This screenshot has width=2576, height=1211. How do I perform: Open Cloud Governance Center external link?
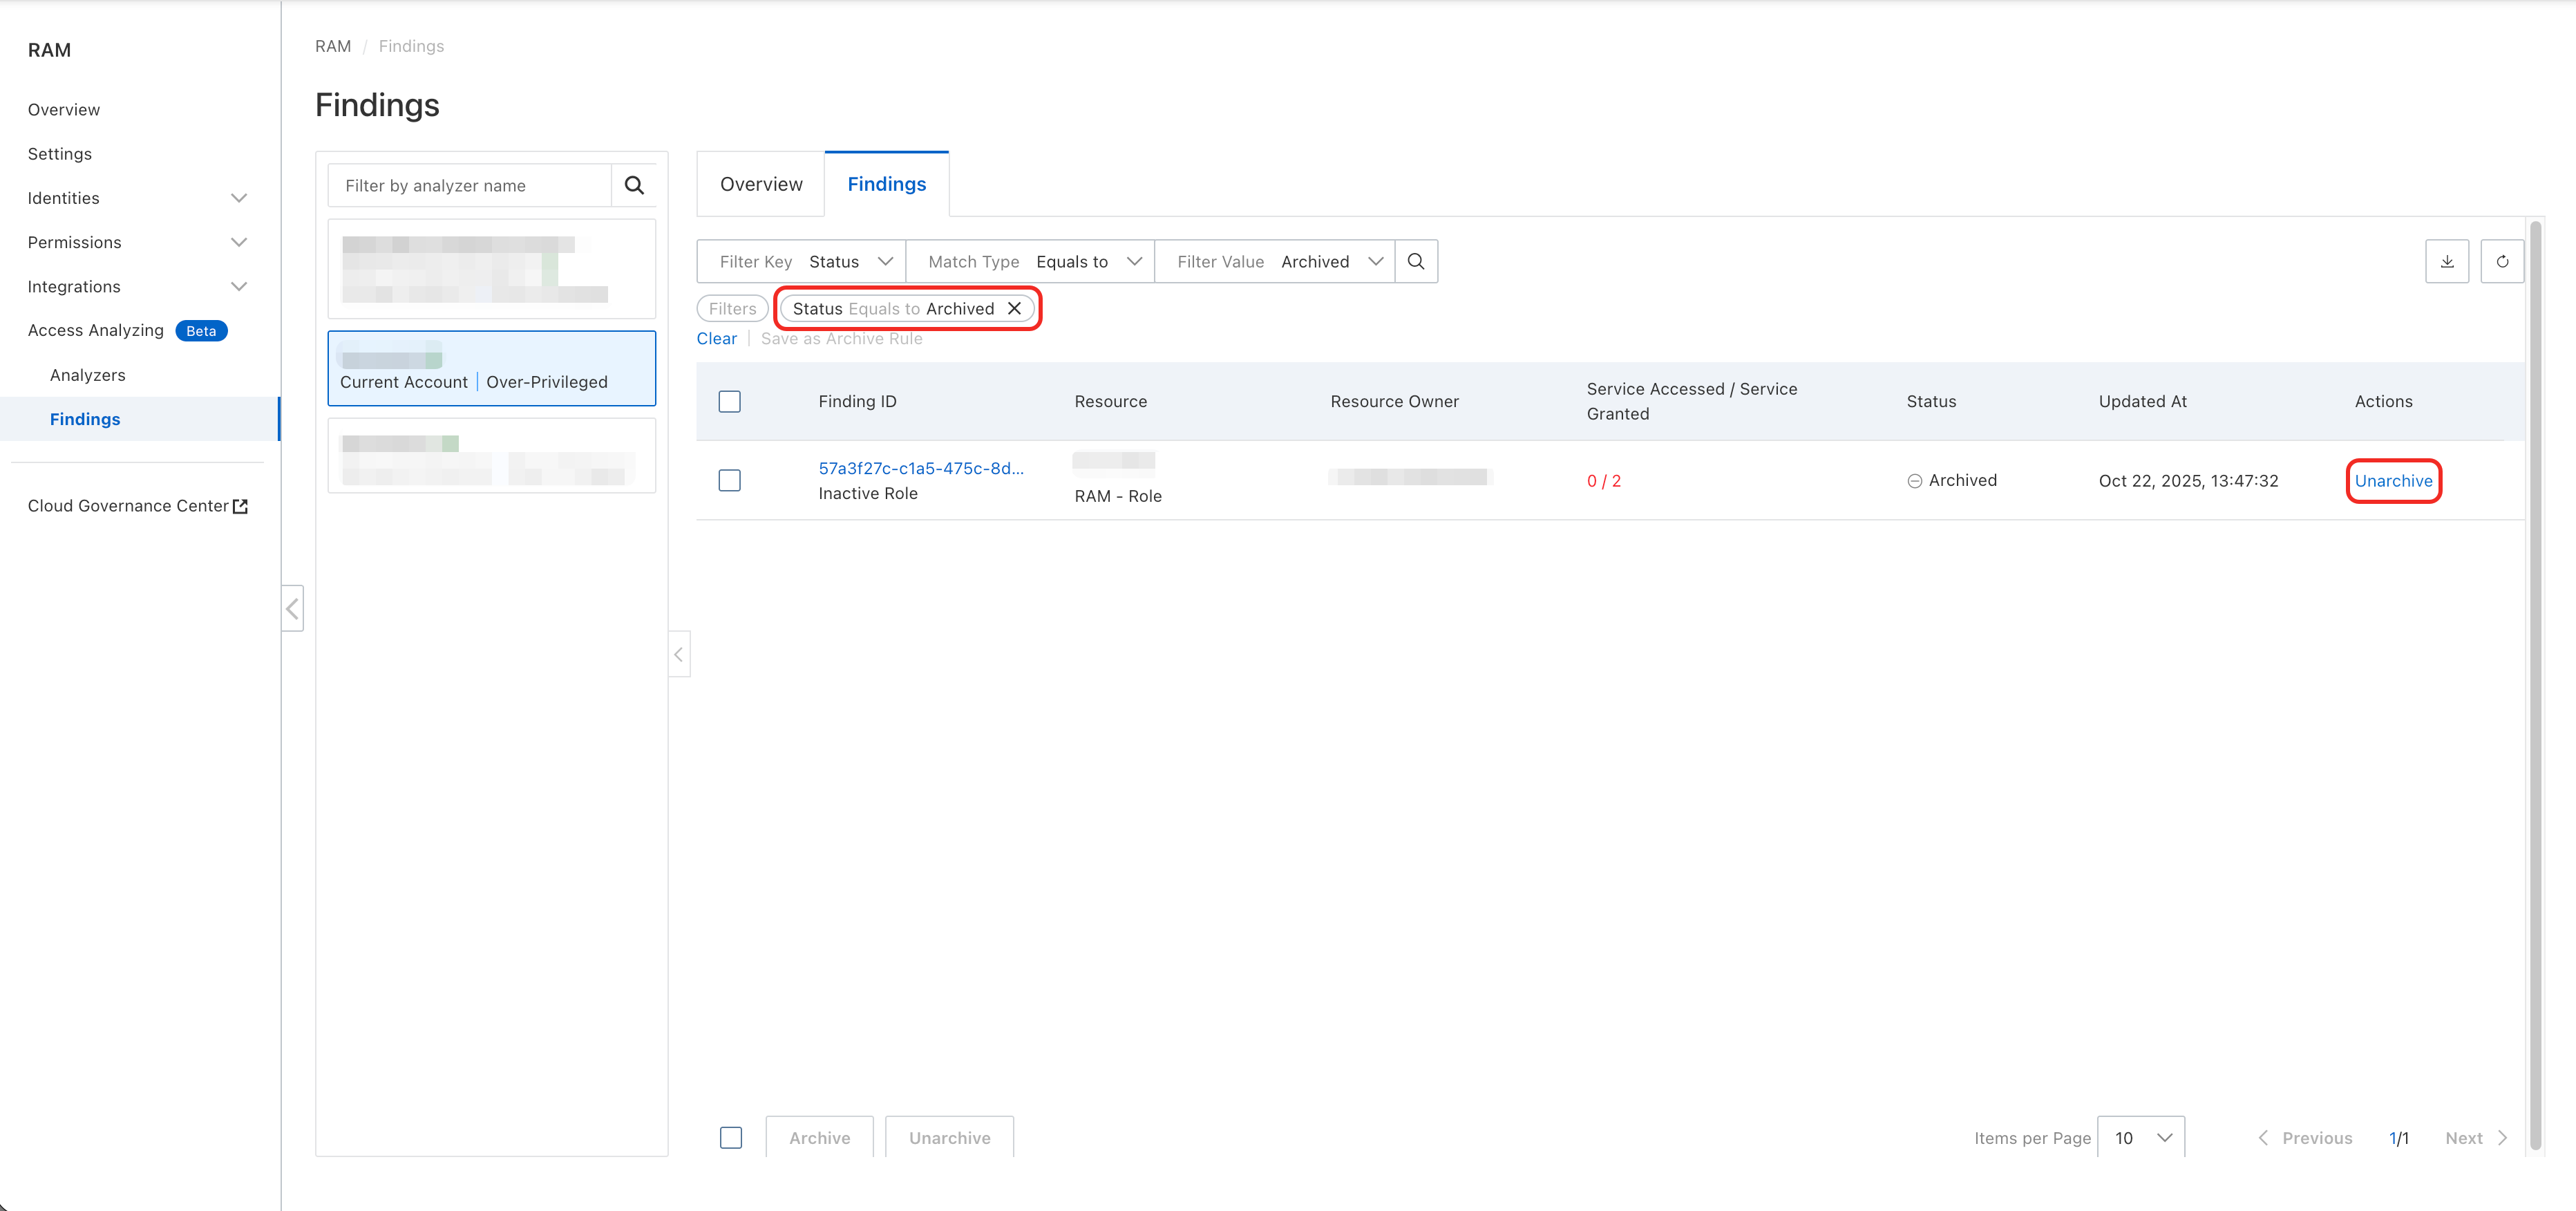pos(137,506)
